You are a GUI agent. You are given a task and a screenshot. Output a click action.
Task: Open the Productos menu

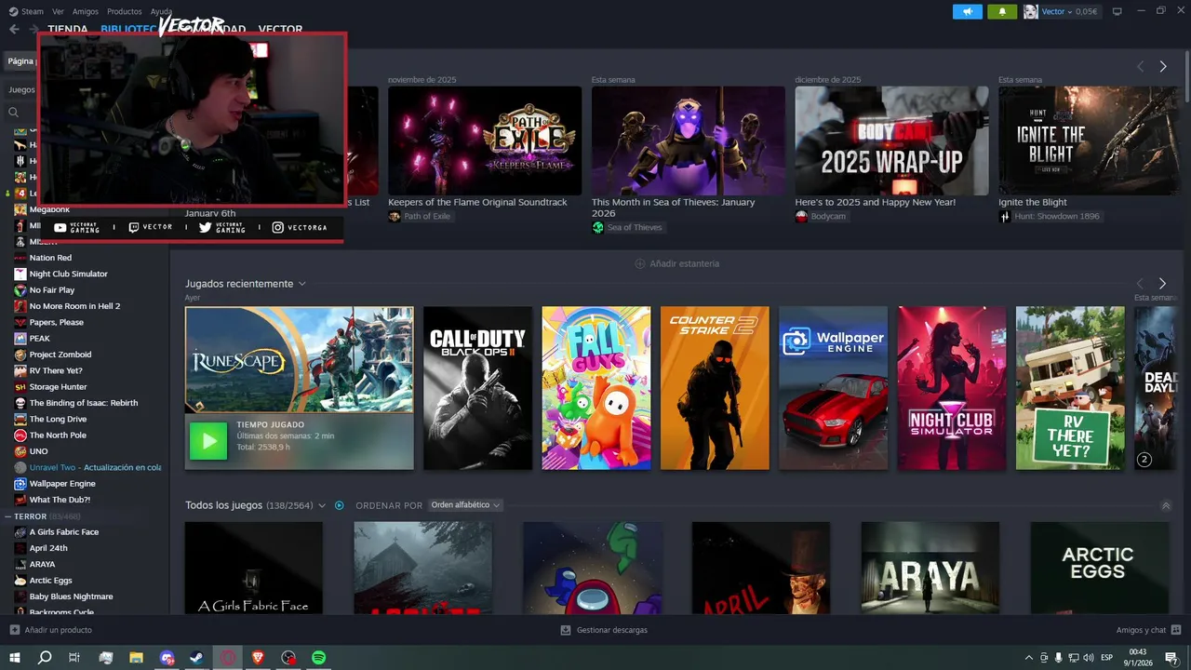point(125,11)
